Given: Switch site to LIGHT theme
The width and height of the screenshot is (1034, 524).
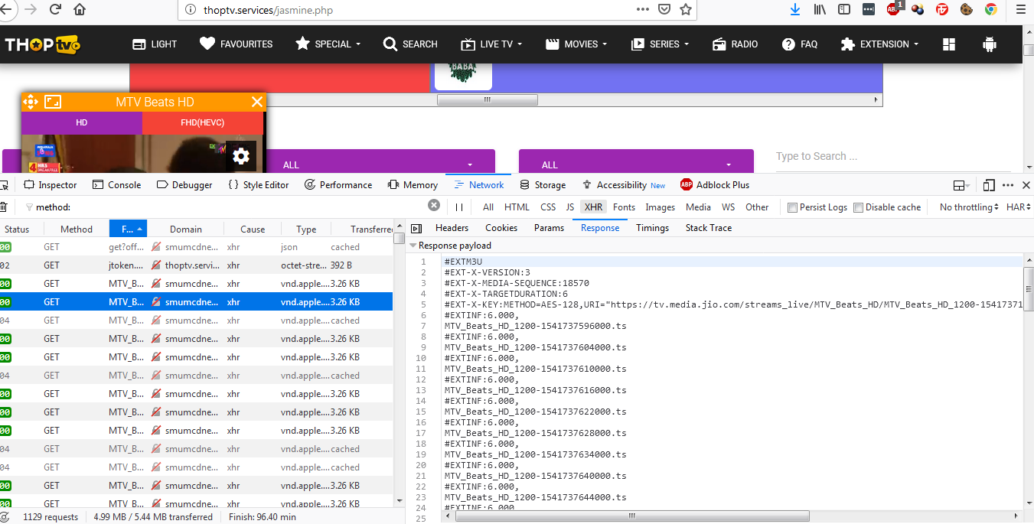Looking at the screenshot, I should pyautogui.click(x=155, y=44).
